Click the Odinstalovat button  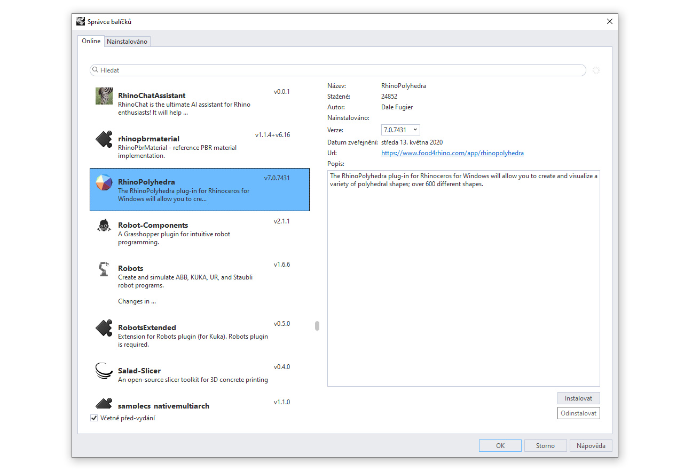579,413
